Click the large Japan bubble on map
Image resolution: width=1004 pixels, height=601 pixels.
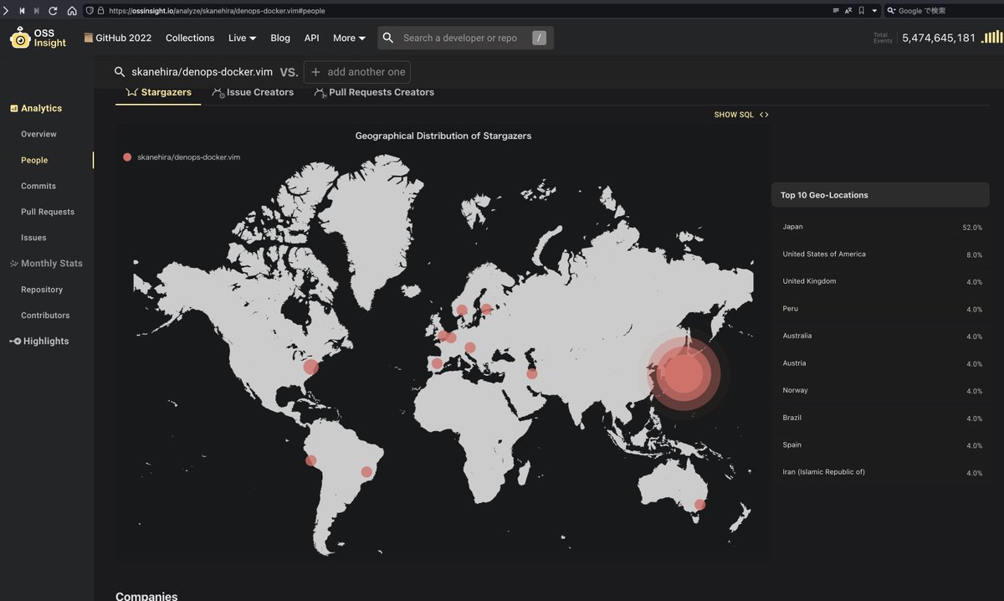tap(684, 373)
